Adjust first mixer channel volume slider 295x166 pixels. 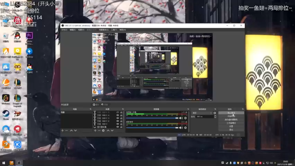point(152,118)
